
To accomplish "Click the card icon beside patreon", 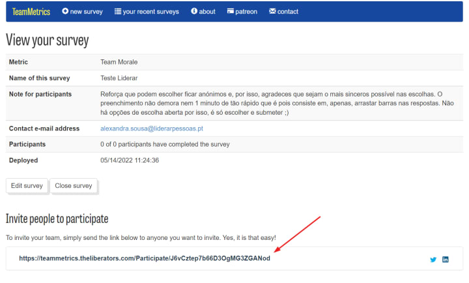I will [231, 11].
